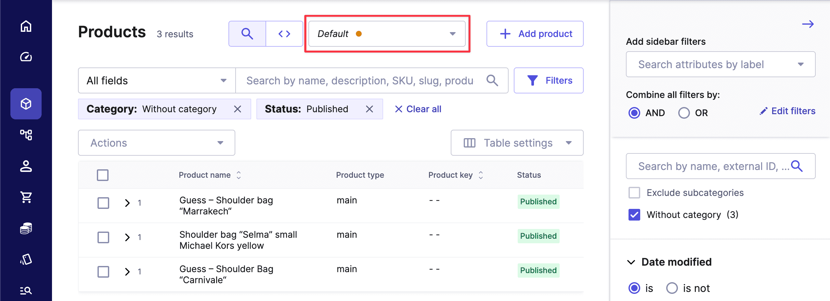Remove the Category Without category filter

point(238,109)
